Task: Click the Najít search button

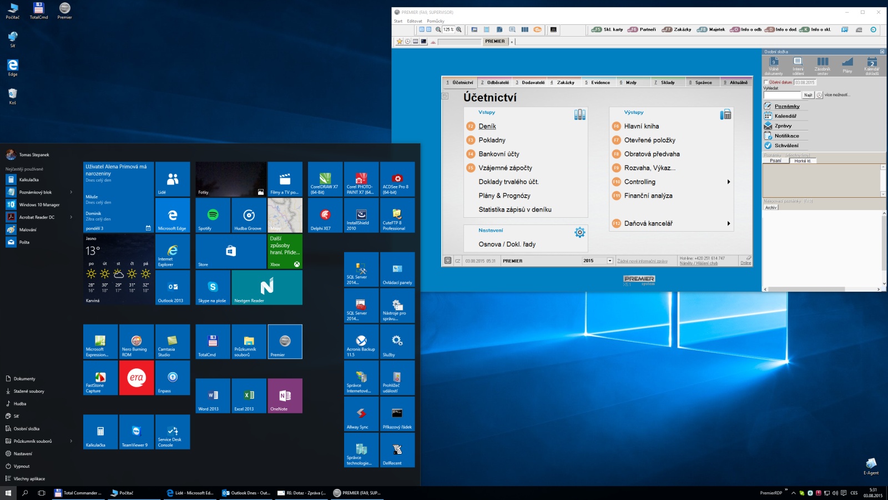Action: pyautogui.click(x=808, y=95)
